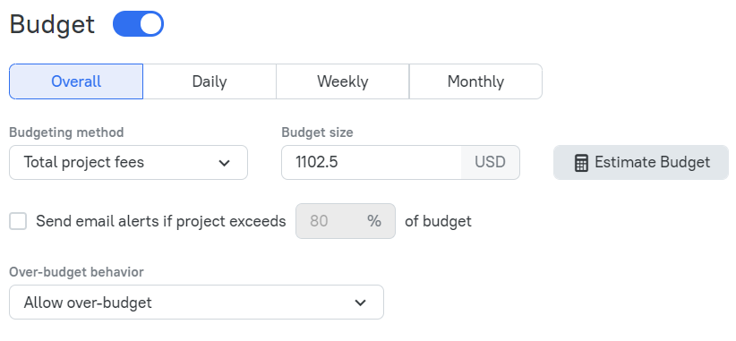736x341 pixels.
Task: Switch to the Daily tab
Action: (210, 81)
